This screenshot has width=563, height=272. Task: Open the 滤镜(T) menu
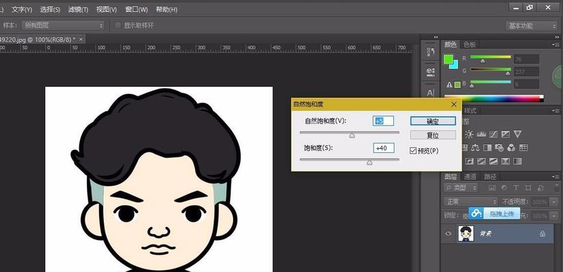tap(78, 10)
